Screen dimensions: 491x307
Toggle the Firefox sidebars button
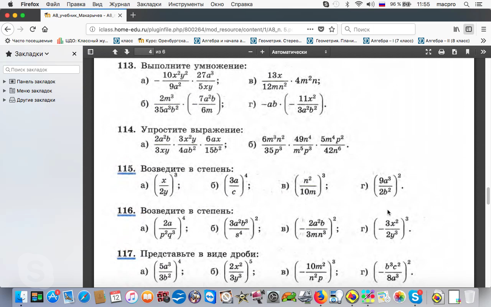[469, 29]
